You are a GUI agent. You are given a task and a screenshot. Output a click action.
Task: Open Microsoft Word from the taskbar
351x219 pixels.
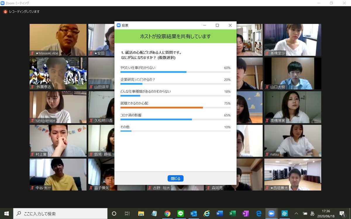pos(220,213)
